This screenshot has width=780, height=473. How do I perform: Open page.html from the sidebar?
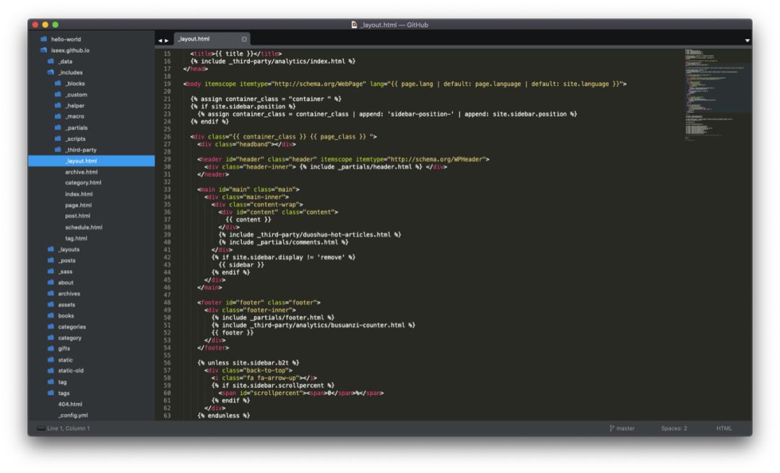click(x=78, y=205)
